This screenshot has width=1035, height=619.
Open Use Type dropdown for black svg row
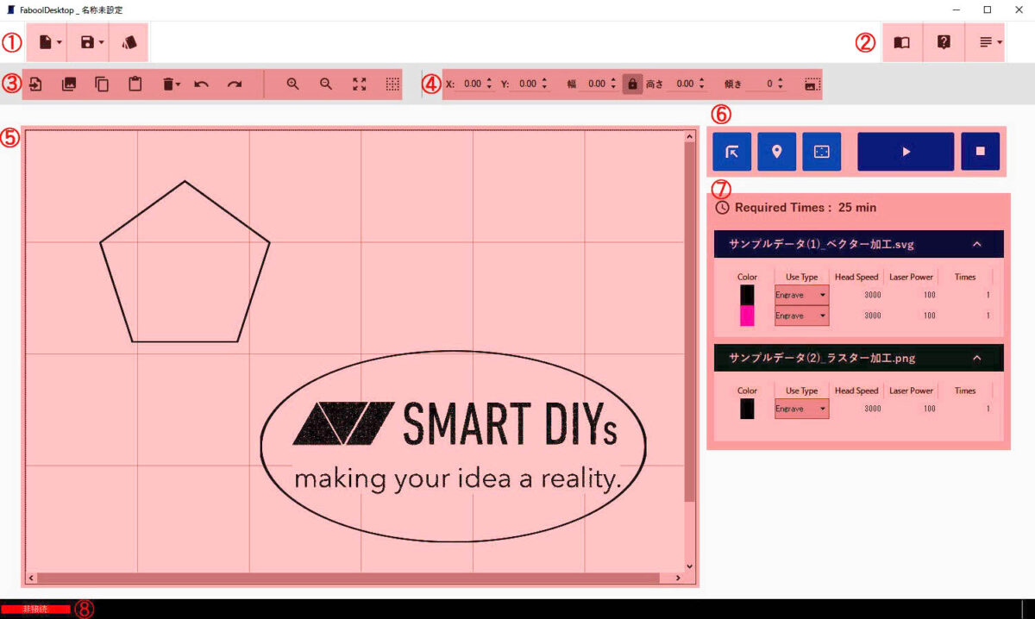coord(801,295)
